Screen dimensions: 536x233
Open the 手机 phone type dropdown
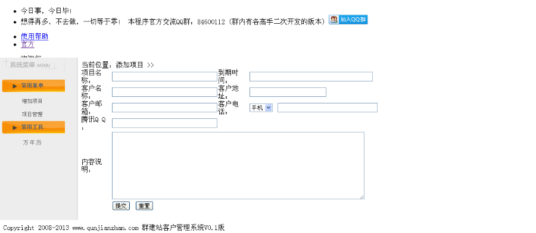[x=261, y=108]
